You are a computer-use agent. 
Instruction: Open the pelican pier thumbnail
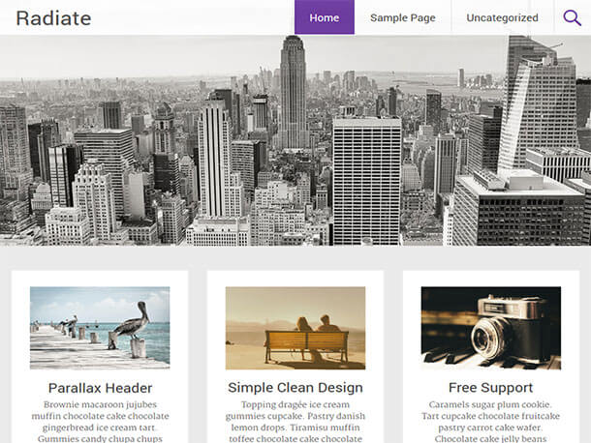100,328
